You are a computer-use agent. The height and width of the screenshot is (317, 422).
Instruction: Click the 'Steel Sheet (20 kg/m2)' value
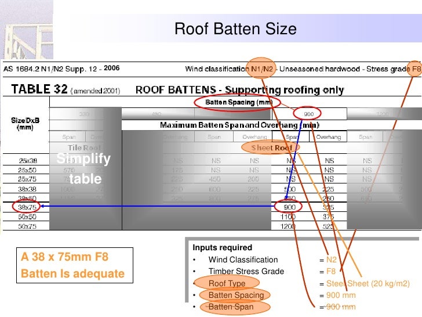click(x=368, y=283)
